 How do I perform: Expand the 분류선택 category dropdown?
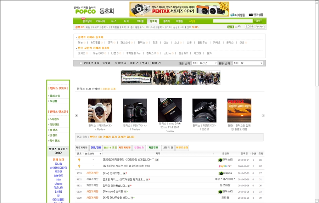tap(93, 154)
